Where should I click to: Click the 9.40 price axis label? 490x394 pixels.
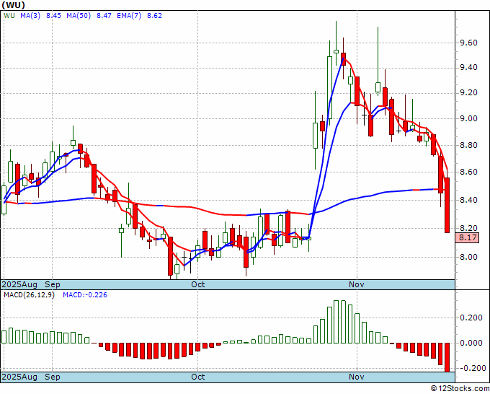coord(468,68)
